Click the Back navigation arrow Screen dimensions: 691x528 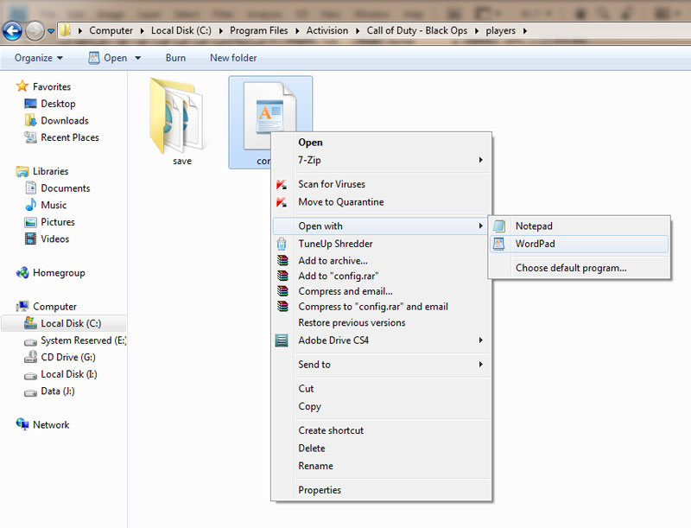pos(12,31)
